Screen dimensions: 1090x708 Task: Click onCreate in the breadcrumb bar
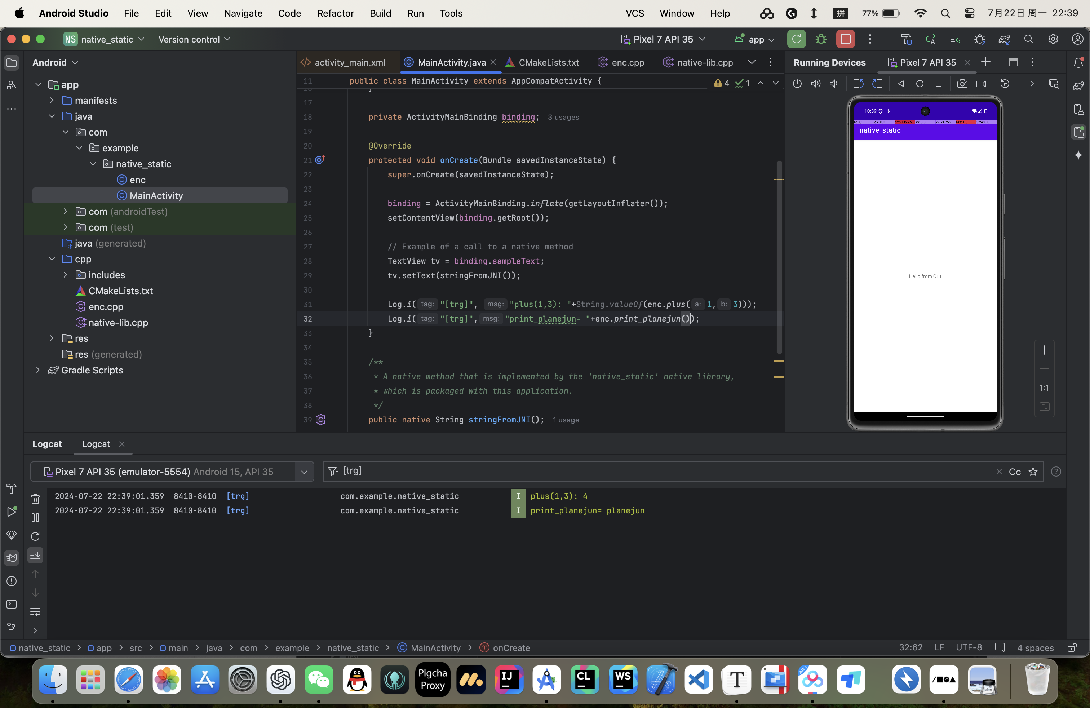click(x=511, y=647)
